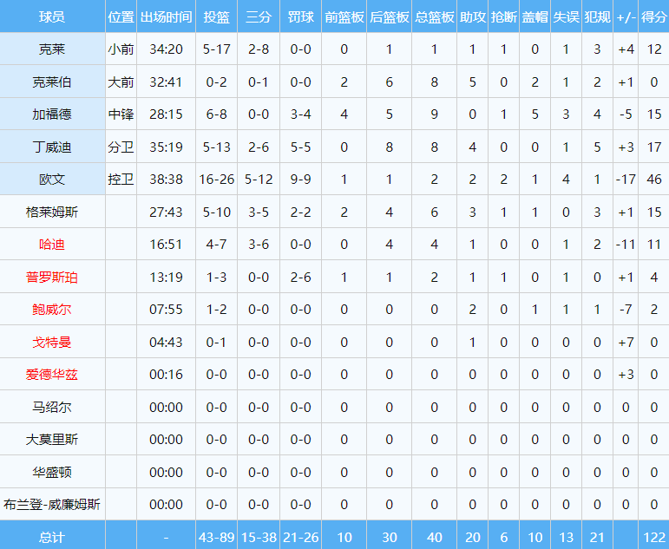Click 加福德's free throws 3-4

[x=301, y=114]
